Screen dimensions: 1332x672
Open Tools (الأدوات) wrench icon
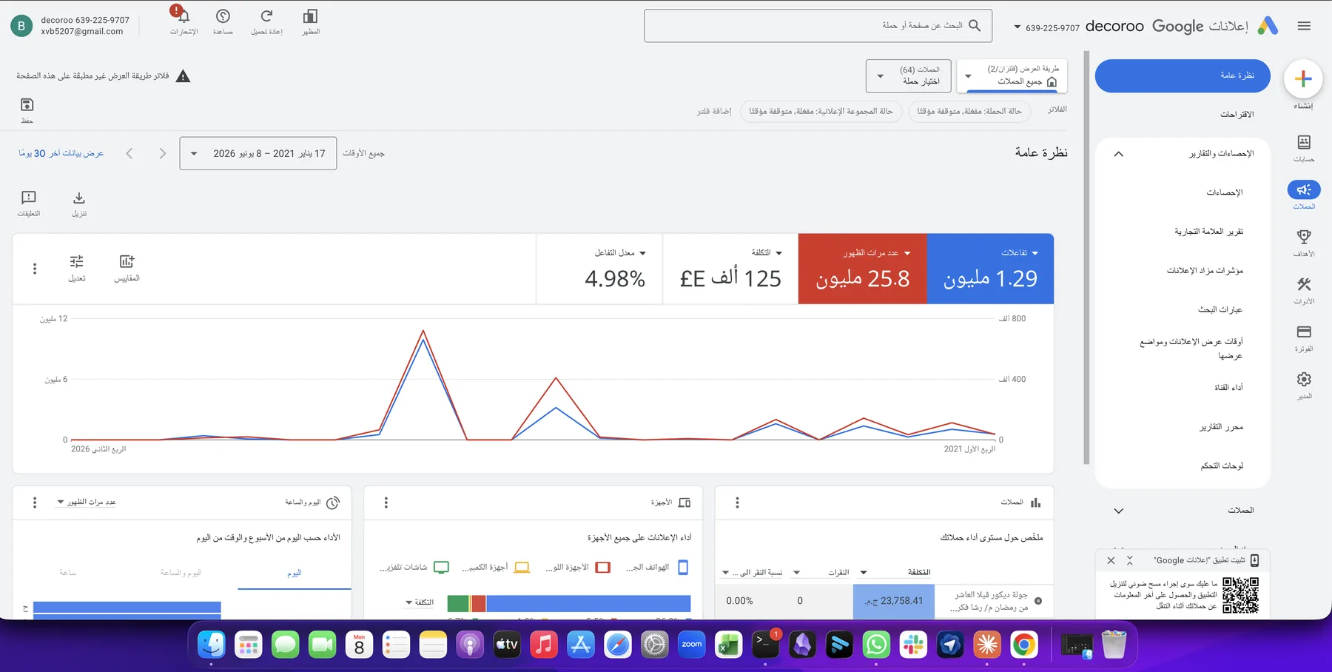tap(1304, 284)
